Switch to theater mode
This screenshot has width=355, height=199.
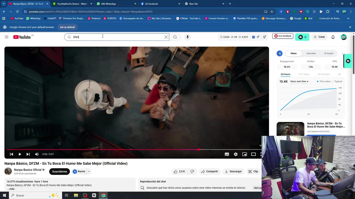point(253,154)
